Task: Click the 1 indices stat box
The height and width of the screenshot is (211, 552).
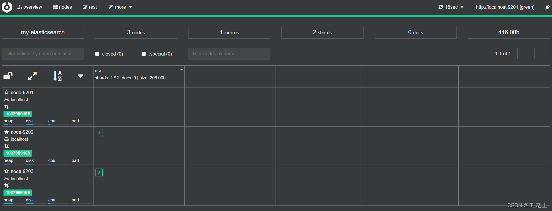Action: point(229,33)
